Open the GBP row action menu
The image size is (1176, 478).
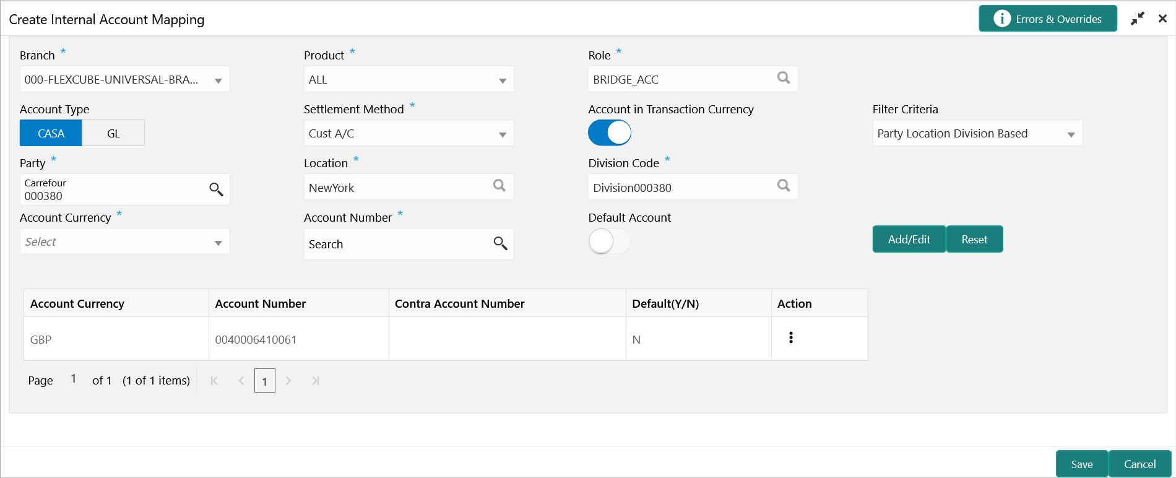coord(791,338)
